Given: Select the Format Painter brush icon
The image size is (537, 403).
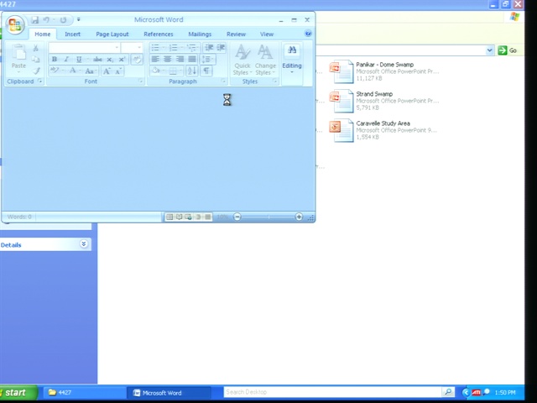Looking at the screenshot, I should coord(36,71).
